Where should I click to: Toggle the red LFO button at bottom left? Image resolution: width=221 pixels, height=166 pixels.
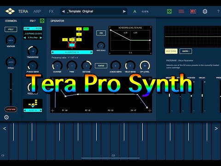[x=11, y=109]
